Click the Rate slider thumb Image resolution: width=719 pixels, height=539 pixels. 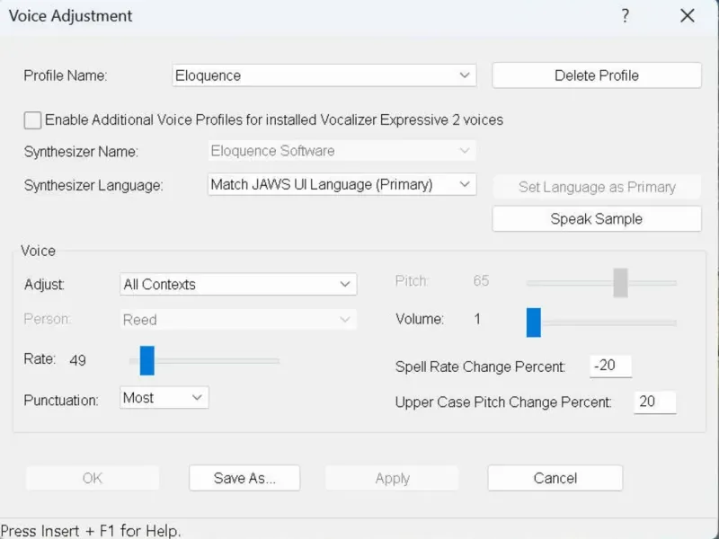147,360
